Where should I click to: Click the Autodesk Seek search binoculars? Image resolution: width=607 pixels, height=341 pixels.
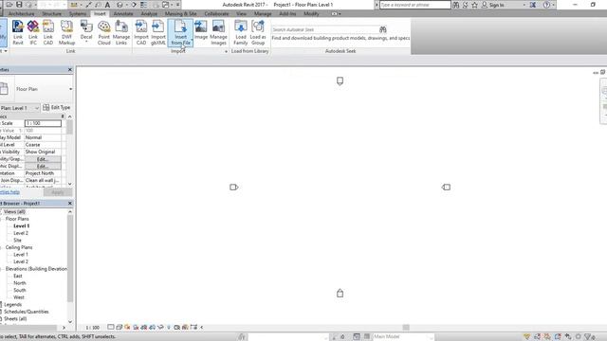tap(383, 29)
